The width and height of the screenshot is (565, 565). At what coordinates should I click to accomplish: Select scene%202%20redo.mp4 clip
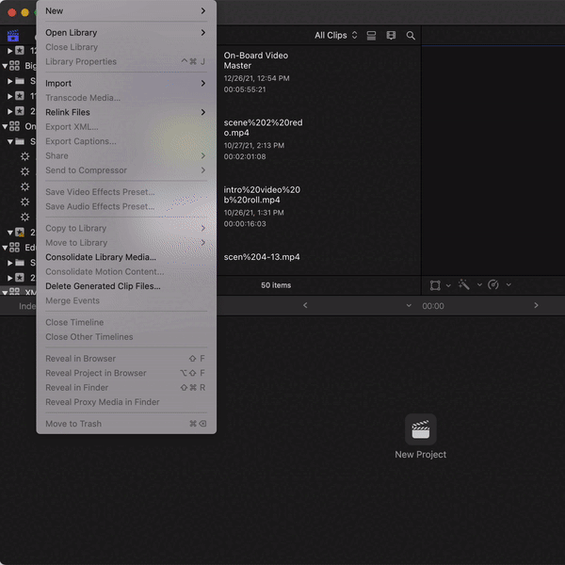tap(263, 127)
